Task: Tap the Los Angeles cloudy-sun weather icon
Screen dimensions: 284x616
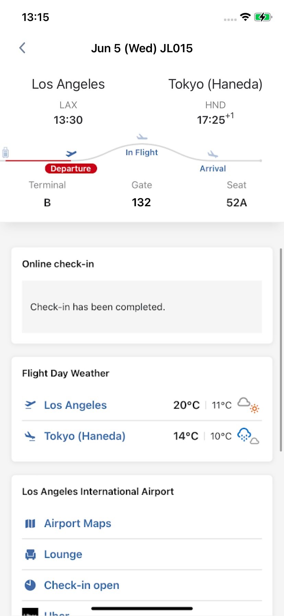Action: (249, 405)
